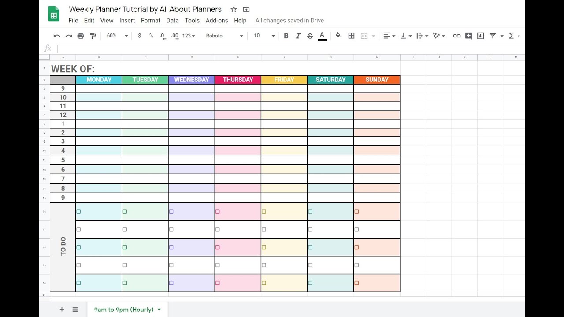This screenshot has width=564, height=317.
Task: Open the Roboto font dropdown
Action: (x=225, y=36)
